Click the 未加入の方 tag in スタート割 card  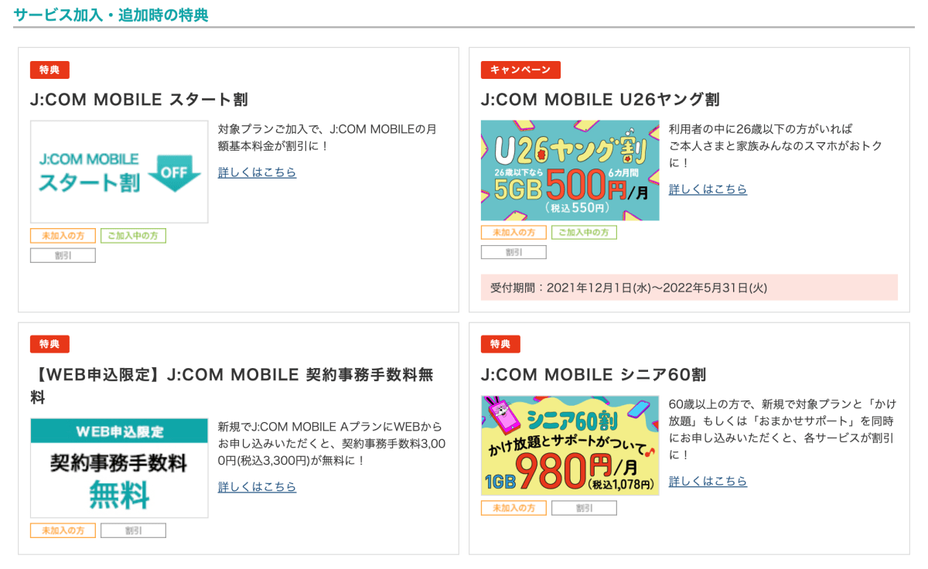pyautogui.click(x=63, y=236)
